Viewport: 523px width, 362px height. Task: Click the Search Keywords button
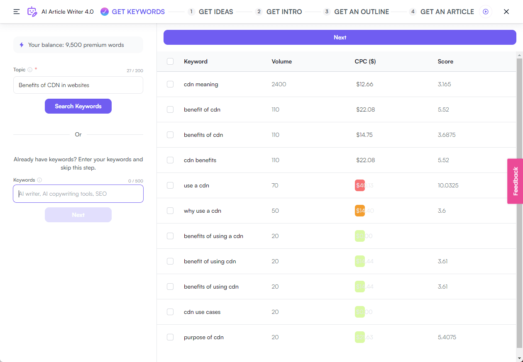[x=78, y=106]
